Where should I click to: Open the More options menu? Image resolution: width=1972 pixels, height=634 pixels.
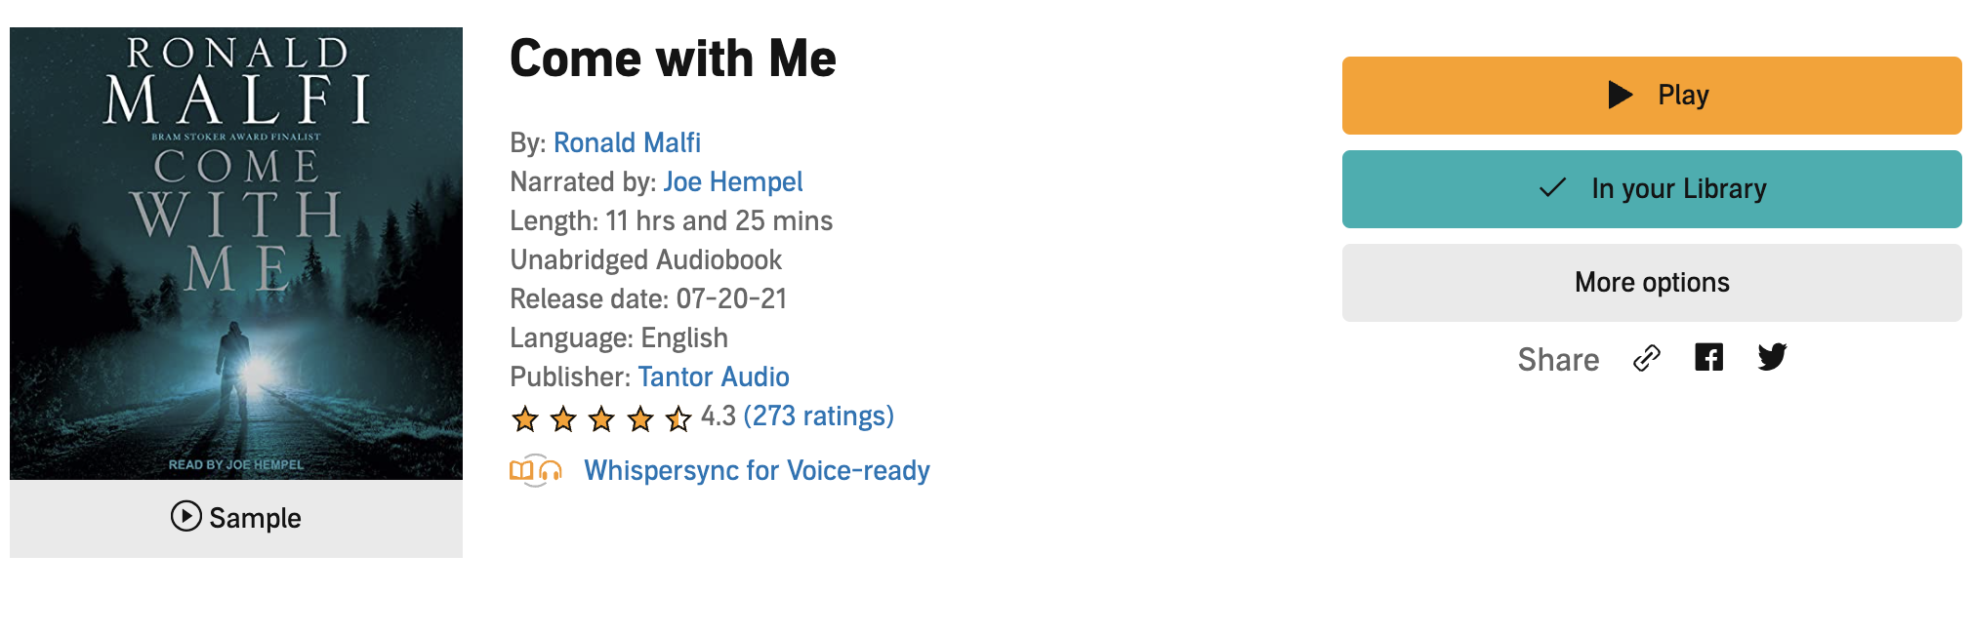tap(1651, 283)
